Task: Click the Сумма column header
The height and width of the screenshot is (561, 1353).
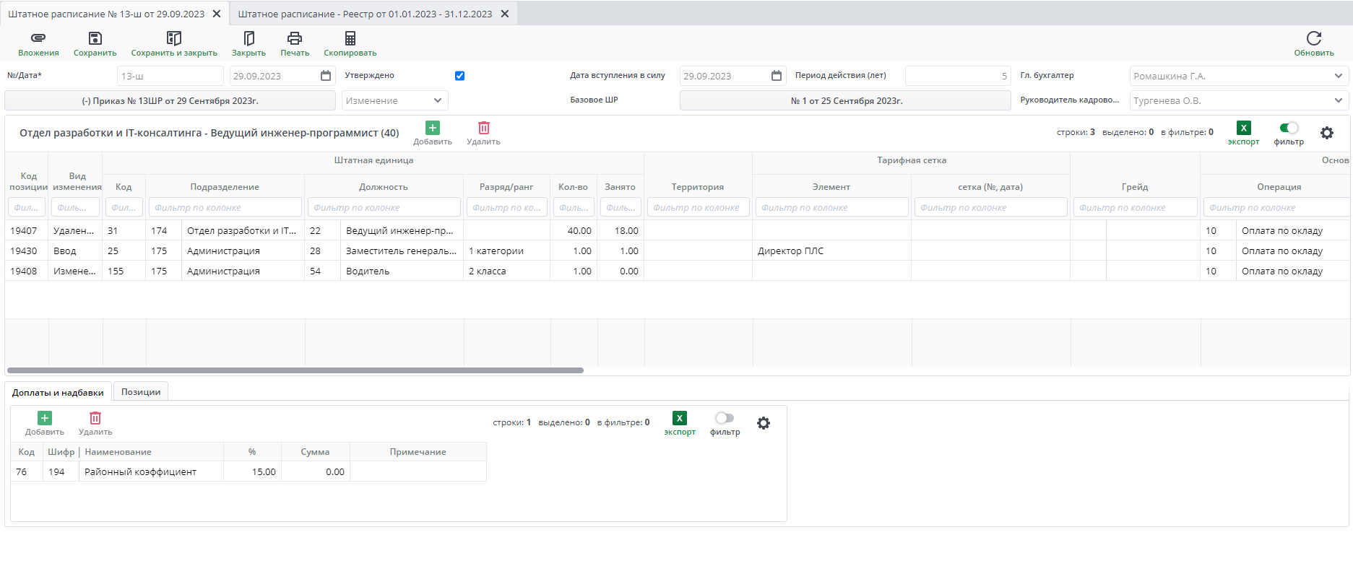Action: (315, 452)
